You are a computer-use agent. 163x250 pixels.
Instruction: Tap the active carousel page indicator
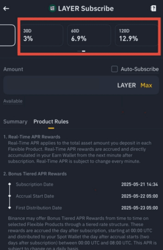click(x=84, y=51)
